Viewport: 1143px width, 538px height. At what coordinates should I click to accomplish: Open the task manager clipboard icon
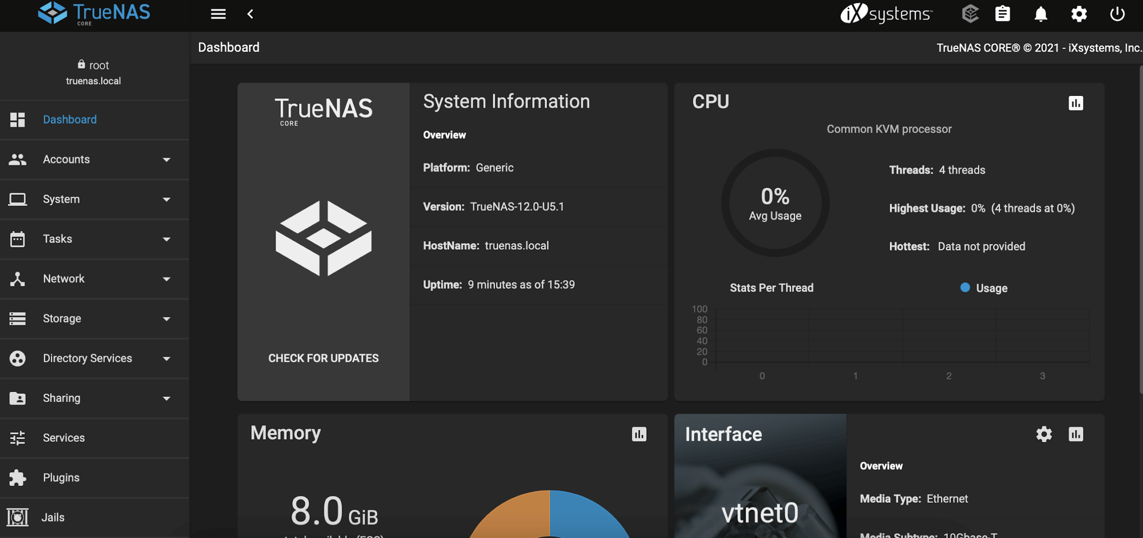coord(1003,14)
